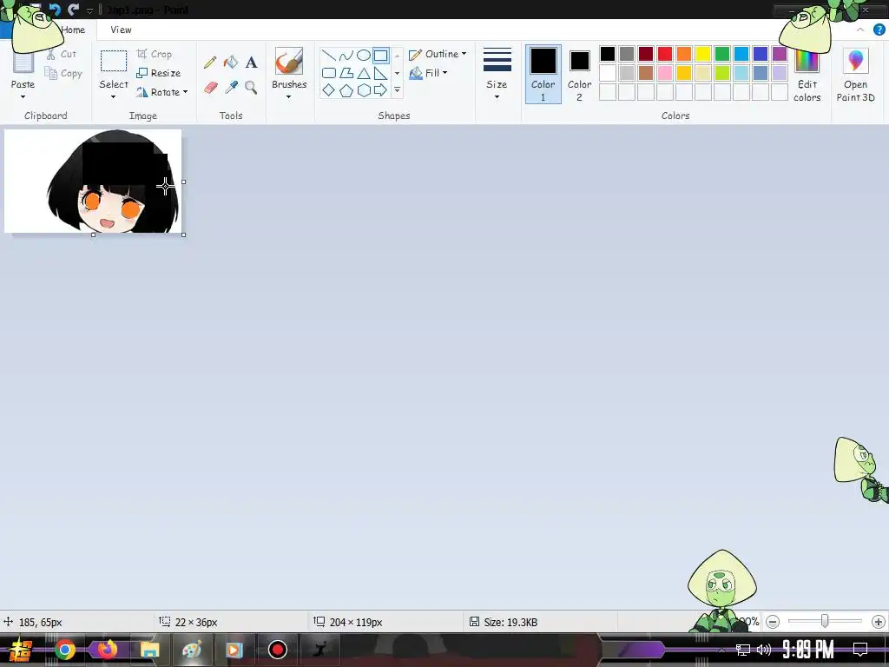Image resolution: width=889 pixels, height=667 pixels.
Task: Open the Rotate dropdown
Action: tap(161, 92)
